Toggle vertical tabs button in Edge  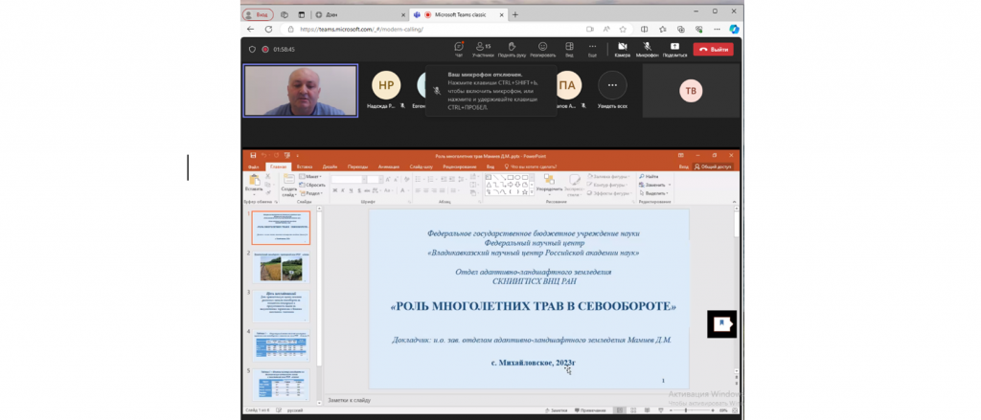[301, 14]
